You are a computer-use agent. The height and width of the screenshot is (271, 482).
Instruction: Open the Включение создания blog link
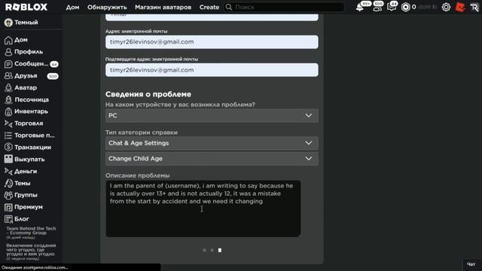tap(31, 250)
